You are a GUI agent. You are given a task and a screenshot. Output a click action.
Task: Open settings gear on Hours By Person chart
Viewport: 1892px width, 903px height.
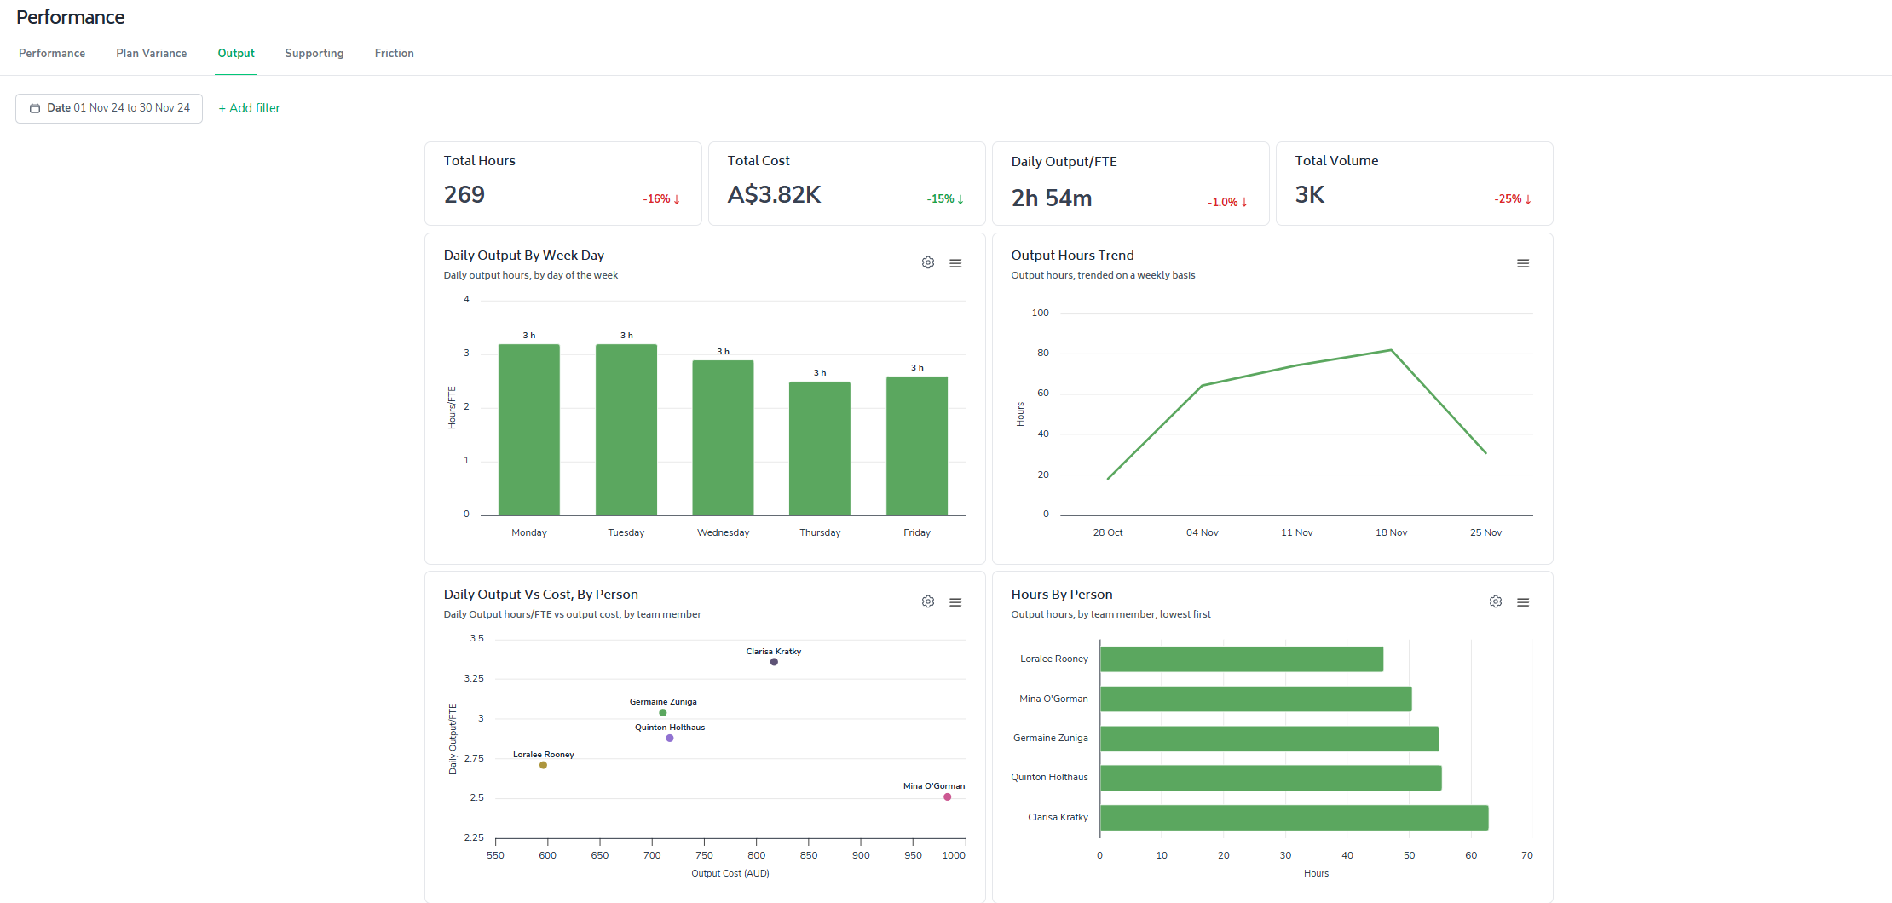pos(1496,601)
